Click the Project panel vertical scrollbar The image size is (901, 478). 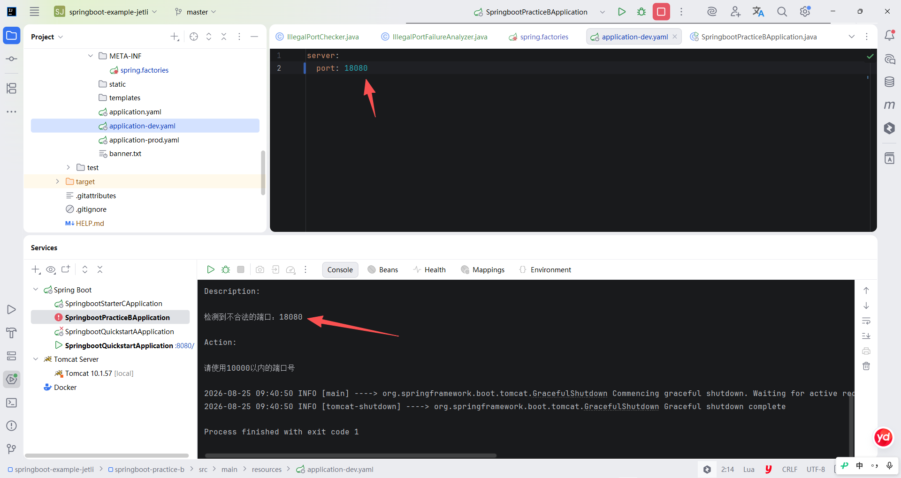(263, 172)
